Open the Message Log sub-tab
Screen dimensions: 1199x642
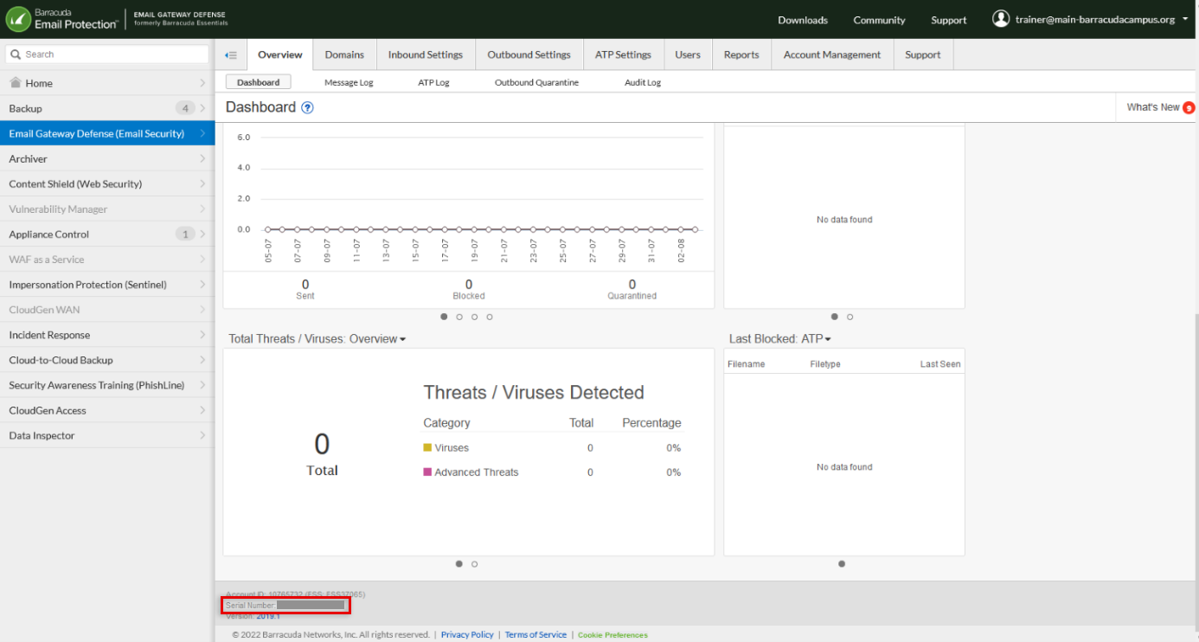click(349, 82)
